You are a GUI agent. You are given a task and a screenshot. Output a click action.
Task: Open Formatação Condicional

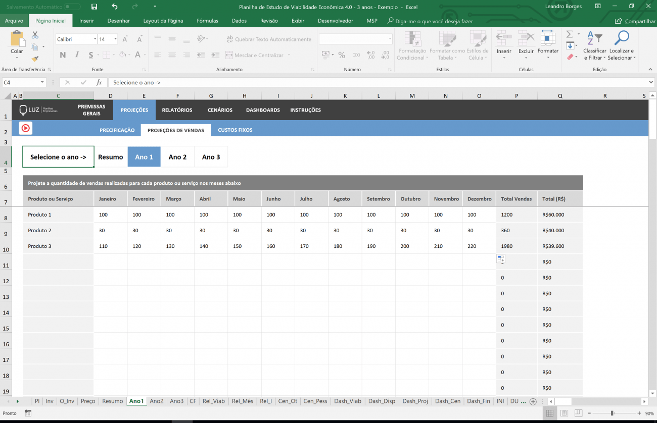point(412,45)
